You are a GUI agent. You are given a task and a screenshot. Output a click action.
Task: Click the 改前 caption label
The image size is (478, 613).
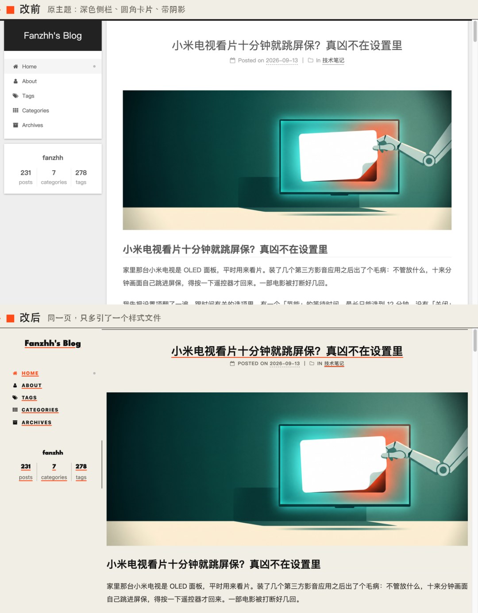[30, 9]
